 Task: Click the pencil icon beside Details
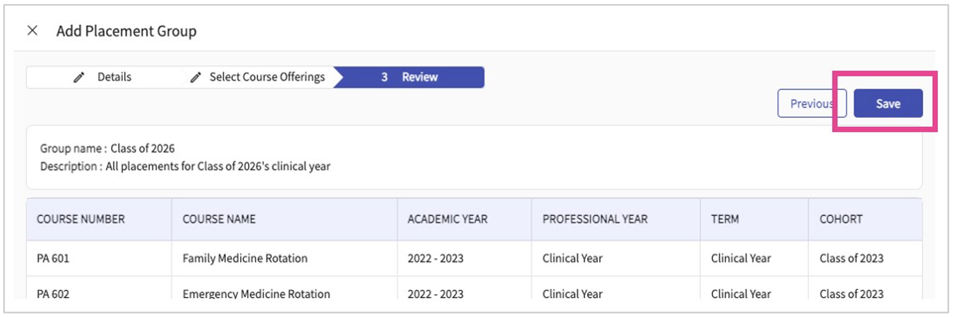[79, 77]
